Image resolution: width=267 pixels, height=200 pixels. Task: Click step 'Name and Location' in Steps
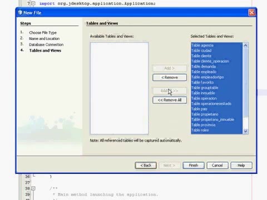44,38
